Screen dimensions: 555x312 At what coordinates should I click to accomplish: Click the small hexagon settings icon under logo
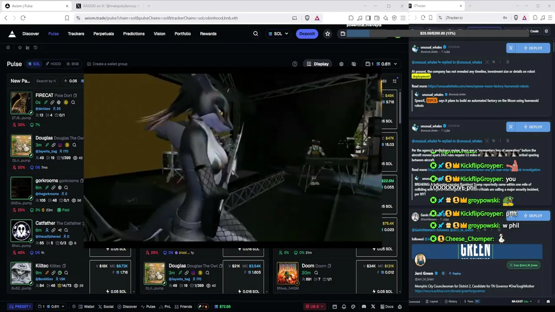pyautogui.click(x=8, y=48)
